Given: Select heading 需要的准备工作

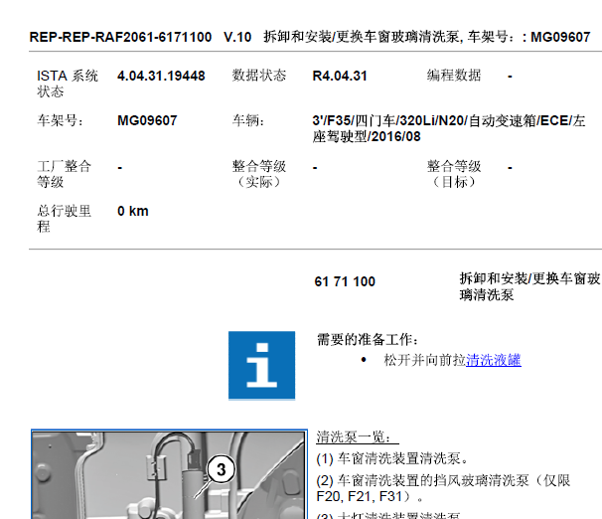Looking at the screenshot, I should click(x=368, y=340).
